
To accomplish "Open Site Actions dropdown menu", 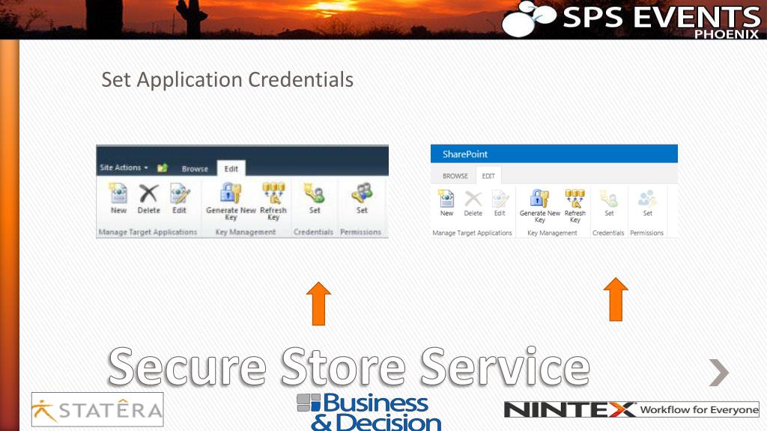I will (x=124, y=168).
